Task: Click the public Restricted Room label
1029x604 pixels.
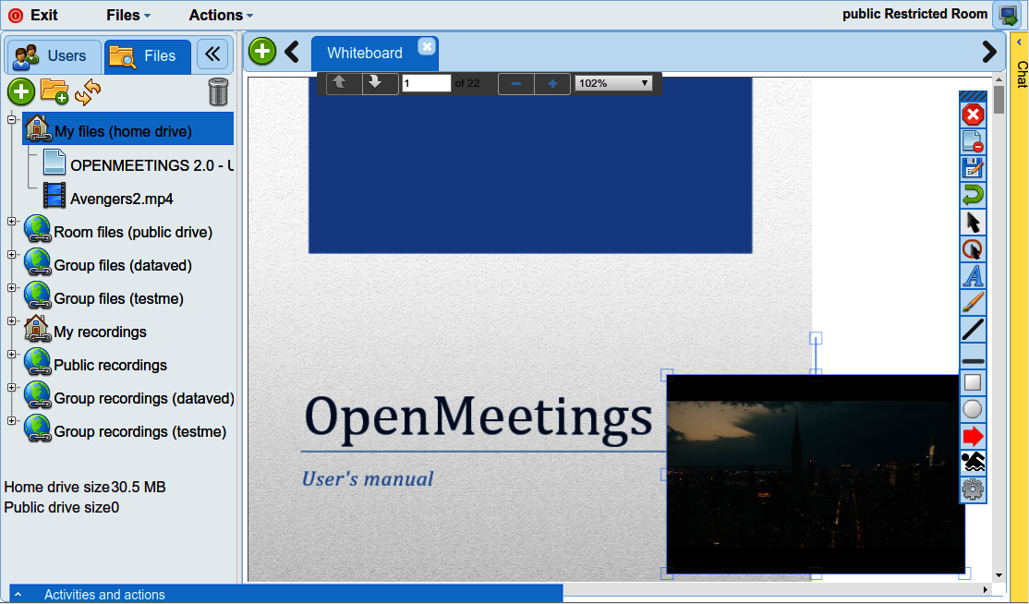Action: point(914,15)
